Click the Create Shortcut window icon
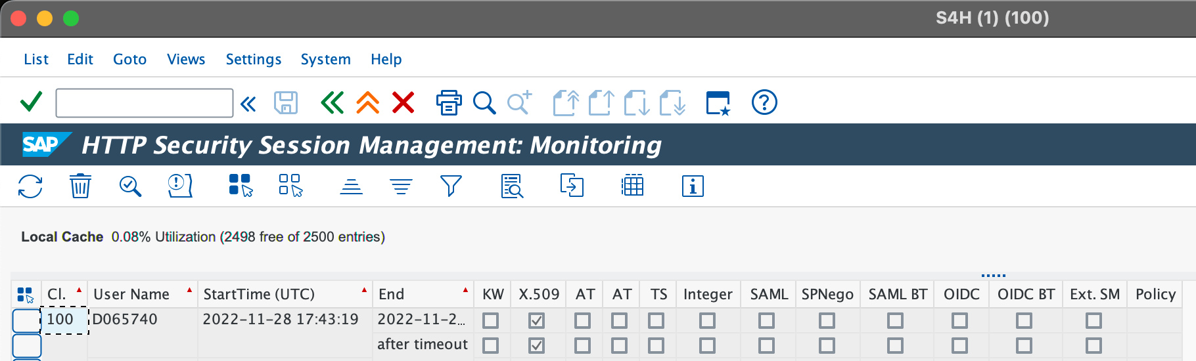This screenshot has width=1196, height=361. pyautogui.click(x=718, y=103)
